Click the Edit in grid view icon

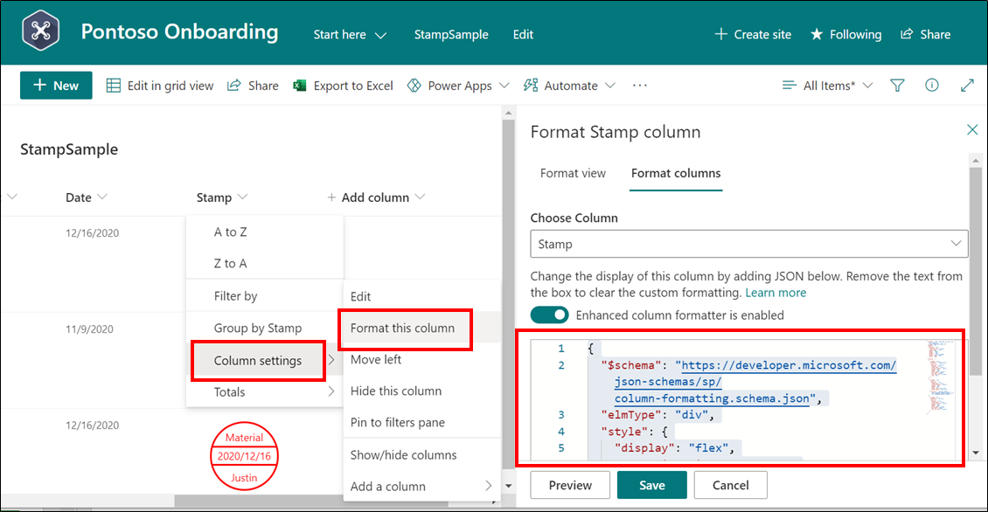pos(114,86)
